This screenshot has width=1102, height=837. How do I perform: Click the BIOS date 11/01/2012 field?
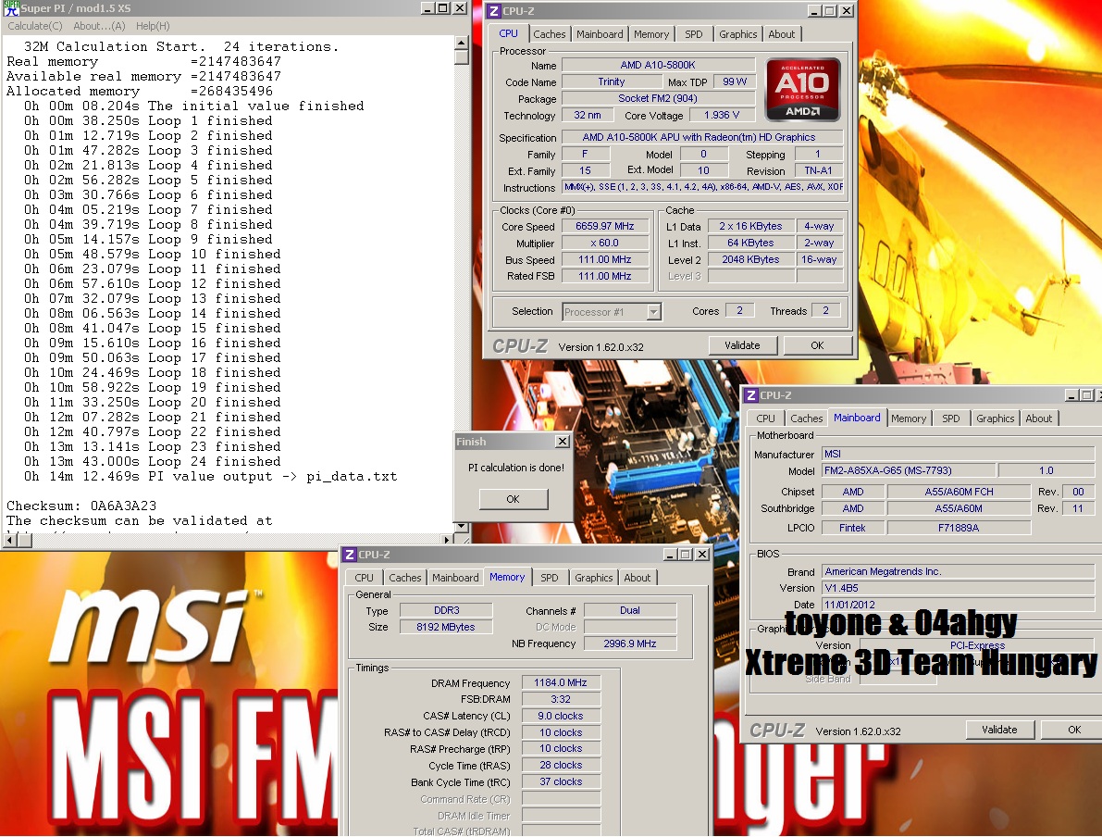pos(958,605)
